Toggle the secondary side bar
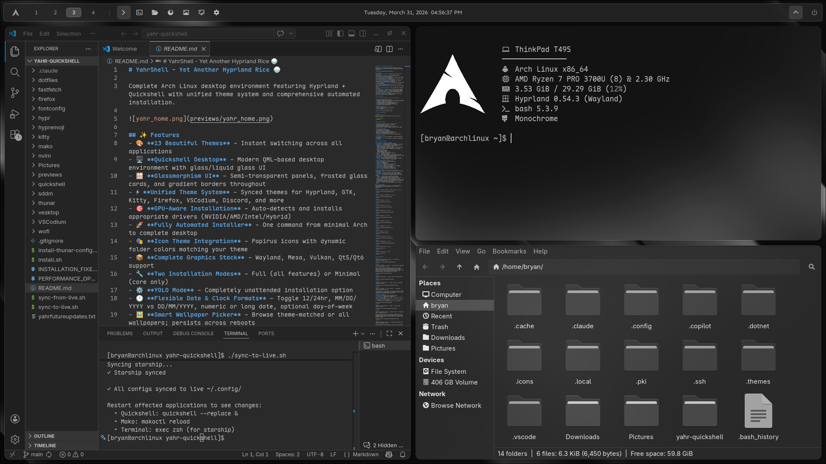The height and width of the screenshot is (464, 826). [363, 34]
